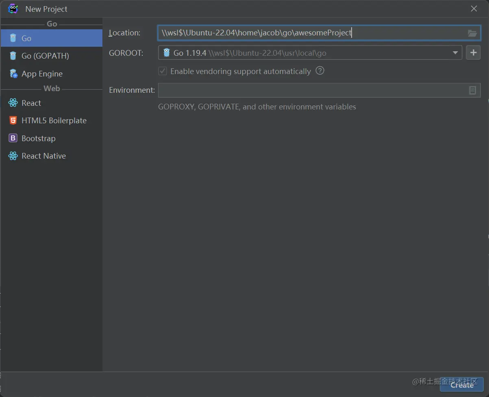Screen dimensions: 489x397
Task: Click the App Engine icon
Action: coord(13,74)
